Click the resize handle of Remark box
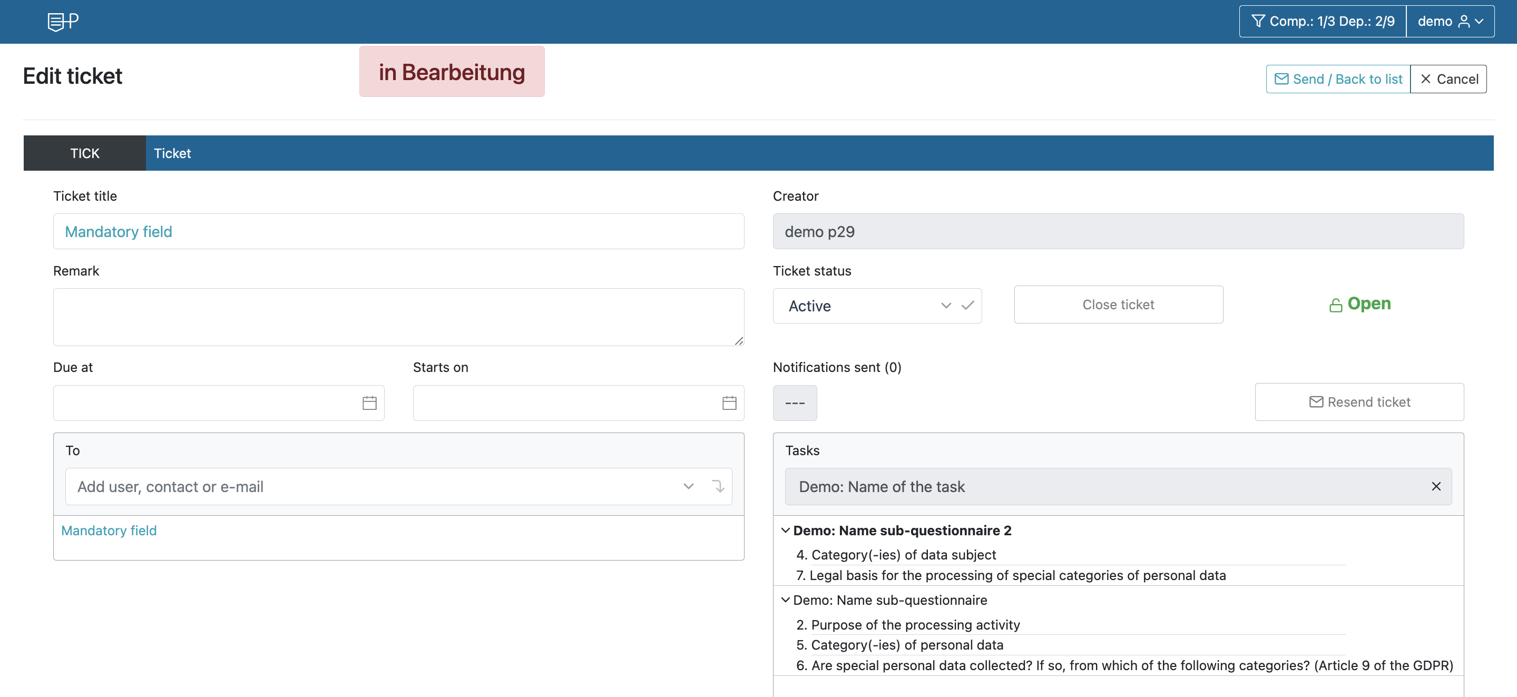Viewport: 1517px width, 697px height. coord(739,341)
